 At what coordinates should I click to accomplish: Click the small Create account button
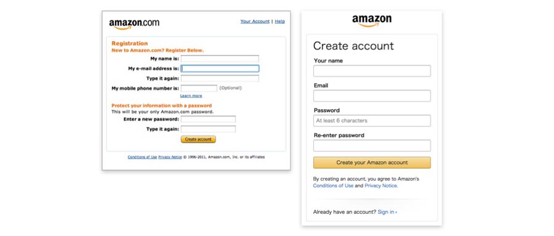198,139
